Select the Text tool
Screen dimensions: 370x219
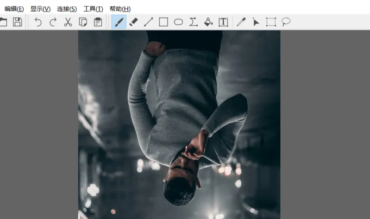[x=223, y=22]
